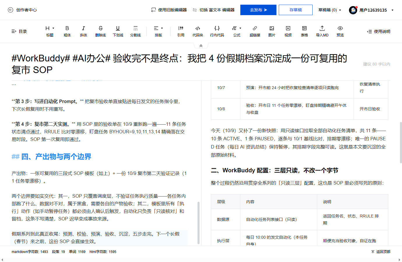This screenshot has width=402, height=262.
Task: Click the html字符数: 1595 status text
Action: [x=103, y=252]
